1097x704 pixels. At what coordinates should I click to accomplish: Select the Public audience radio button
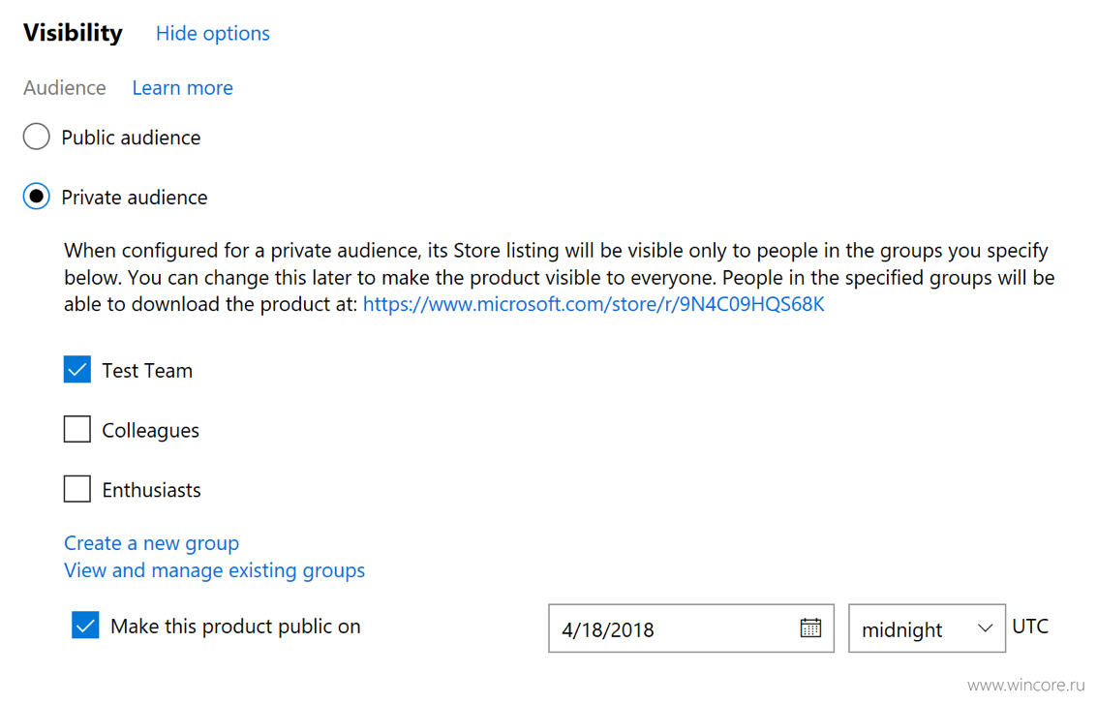coord(37,137)
